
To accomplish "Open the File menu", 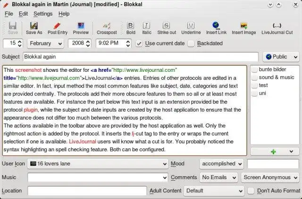I will click(x=9, y=14).
